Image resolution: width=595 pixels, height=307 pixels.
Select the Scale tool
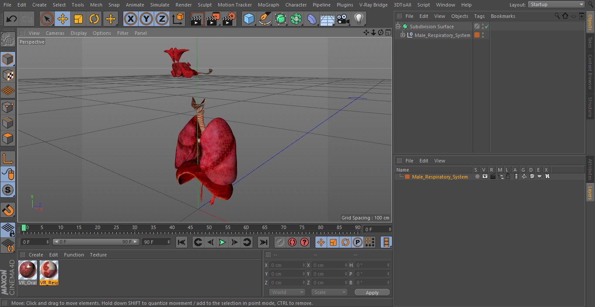pos(78,19)
